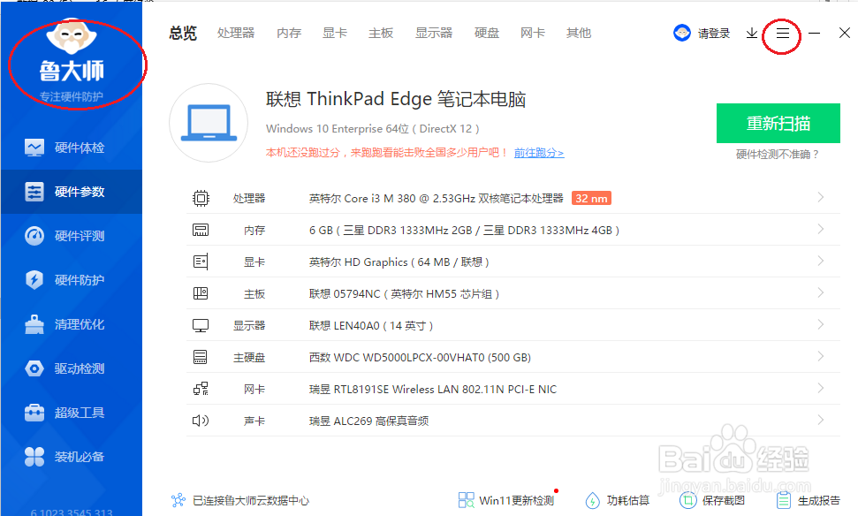
Task: Select 硬件参数 in the sidebar
Action: point(72,192)
